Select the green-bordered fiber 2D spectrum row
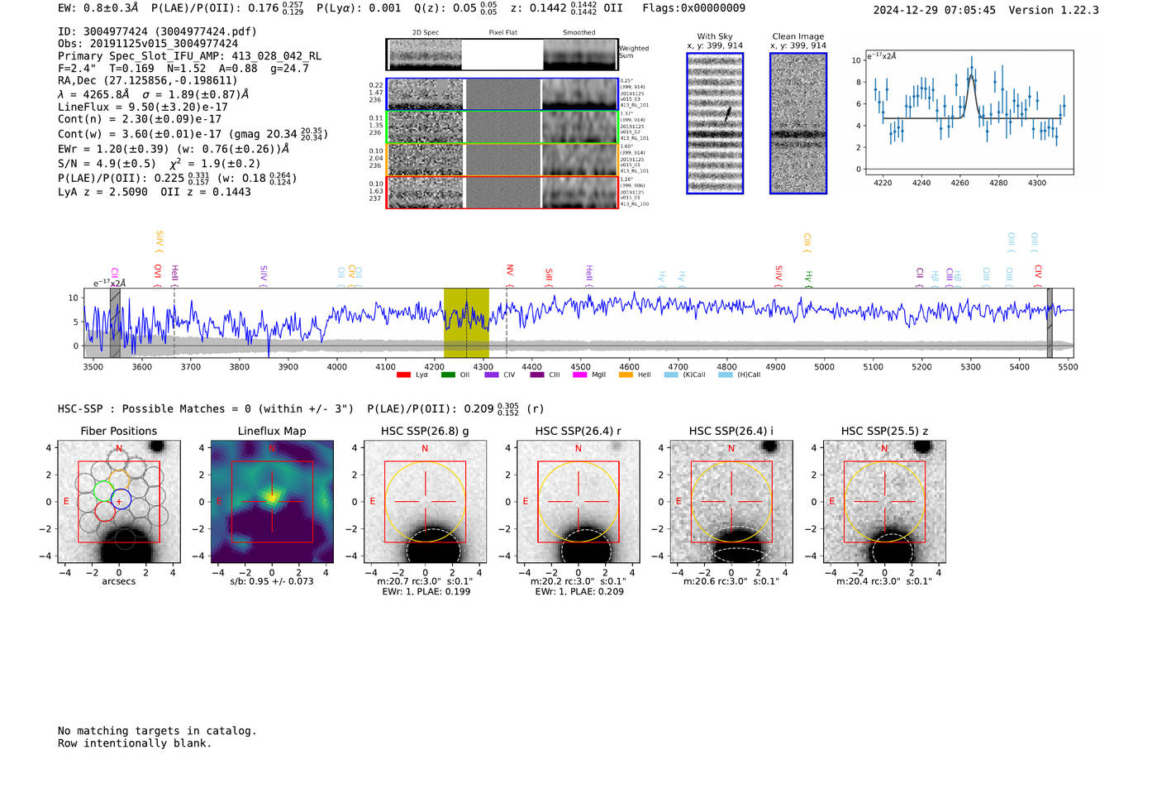 (502, 127)
